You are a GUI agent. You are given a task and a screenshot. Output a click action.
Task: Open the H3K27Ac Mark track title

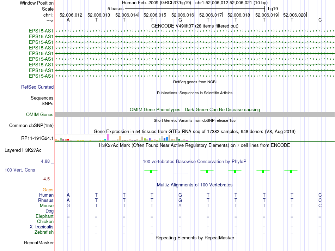(x=195, y=145)
